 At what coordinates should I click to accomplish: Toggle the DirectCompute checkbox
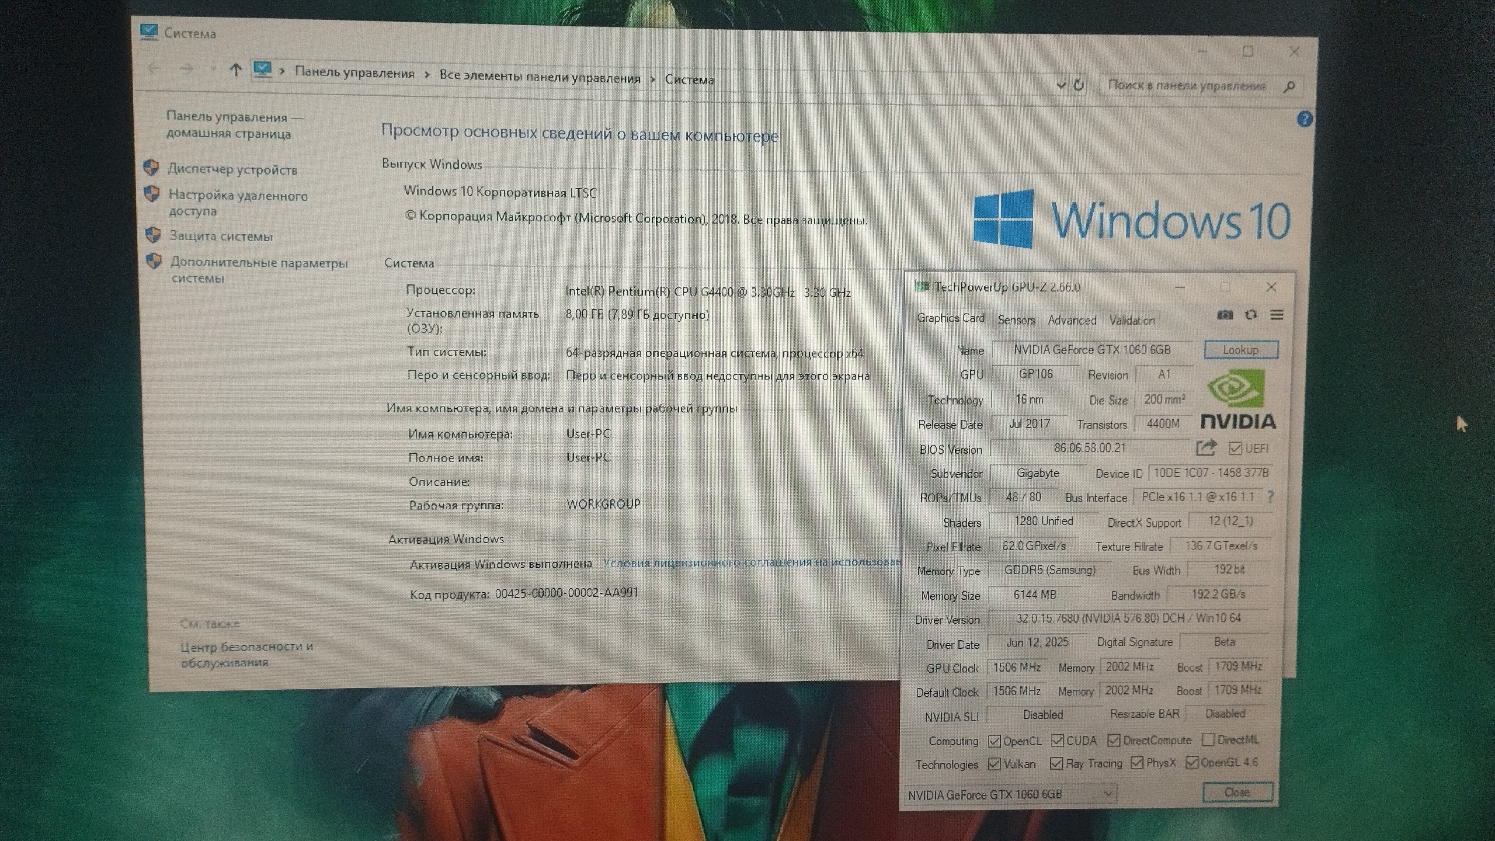(1114, 741)
